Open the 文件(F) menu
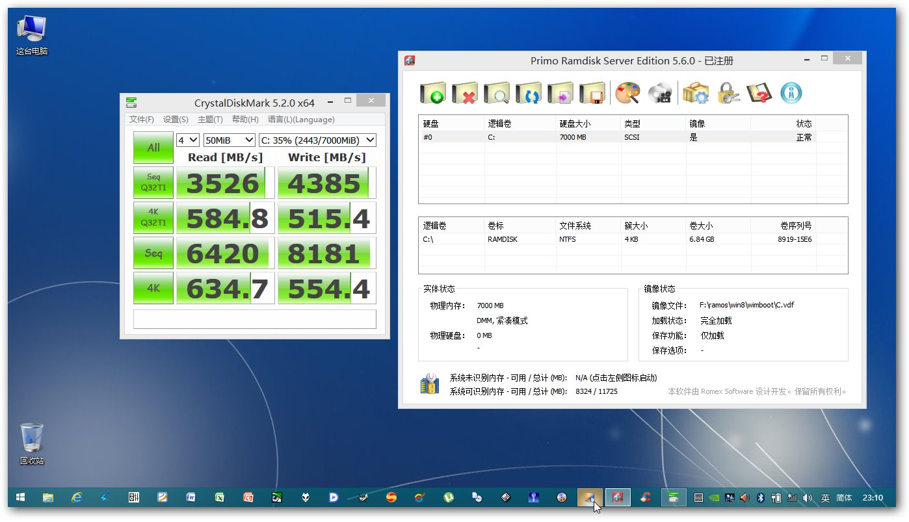 pyautogui.click(x=142, y=120)
